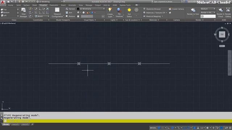Expand the Render panel title

pos(199,20)
